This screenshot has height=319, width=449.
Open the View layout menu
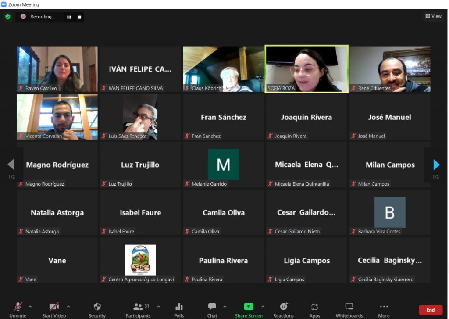[x=433, y=16]
